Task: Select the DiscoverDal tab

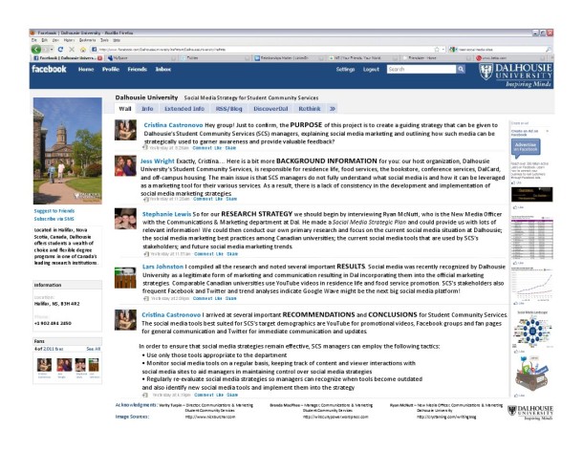Action: point(270,109)
